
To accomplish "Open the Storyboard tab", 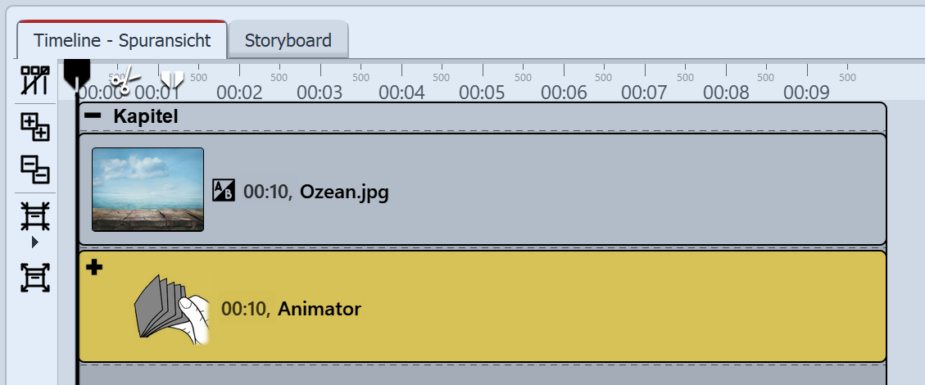I will [288, 40].
